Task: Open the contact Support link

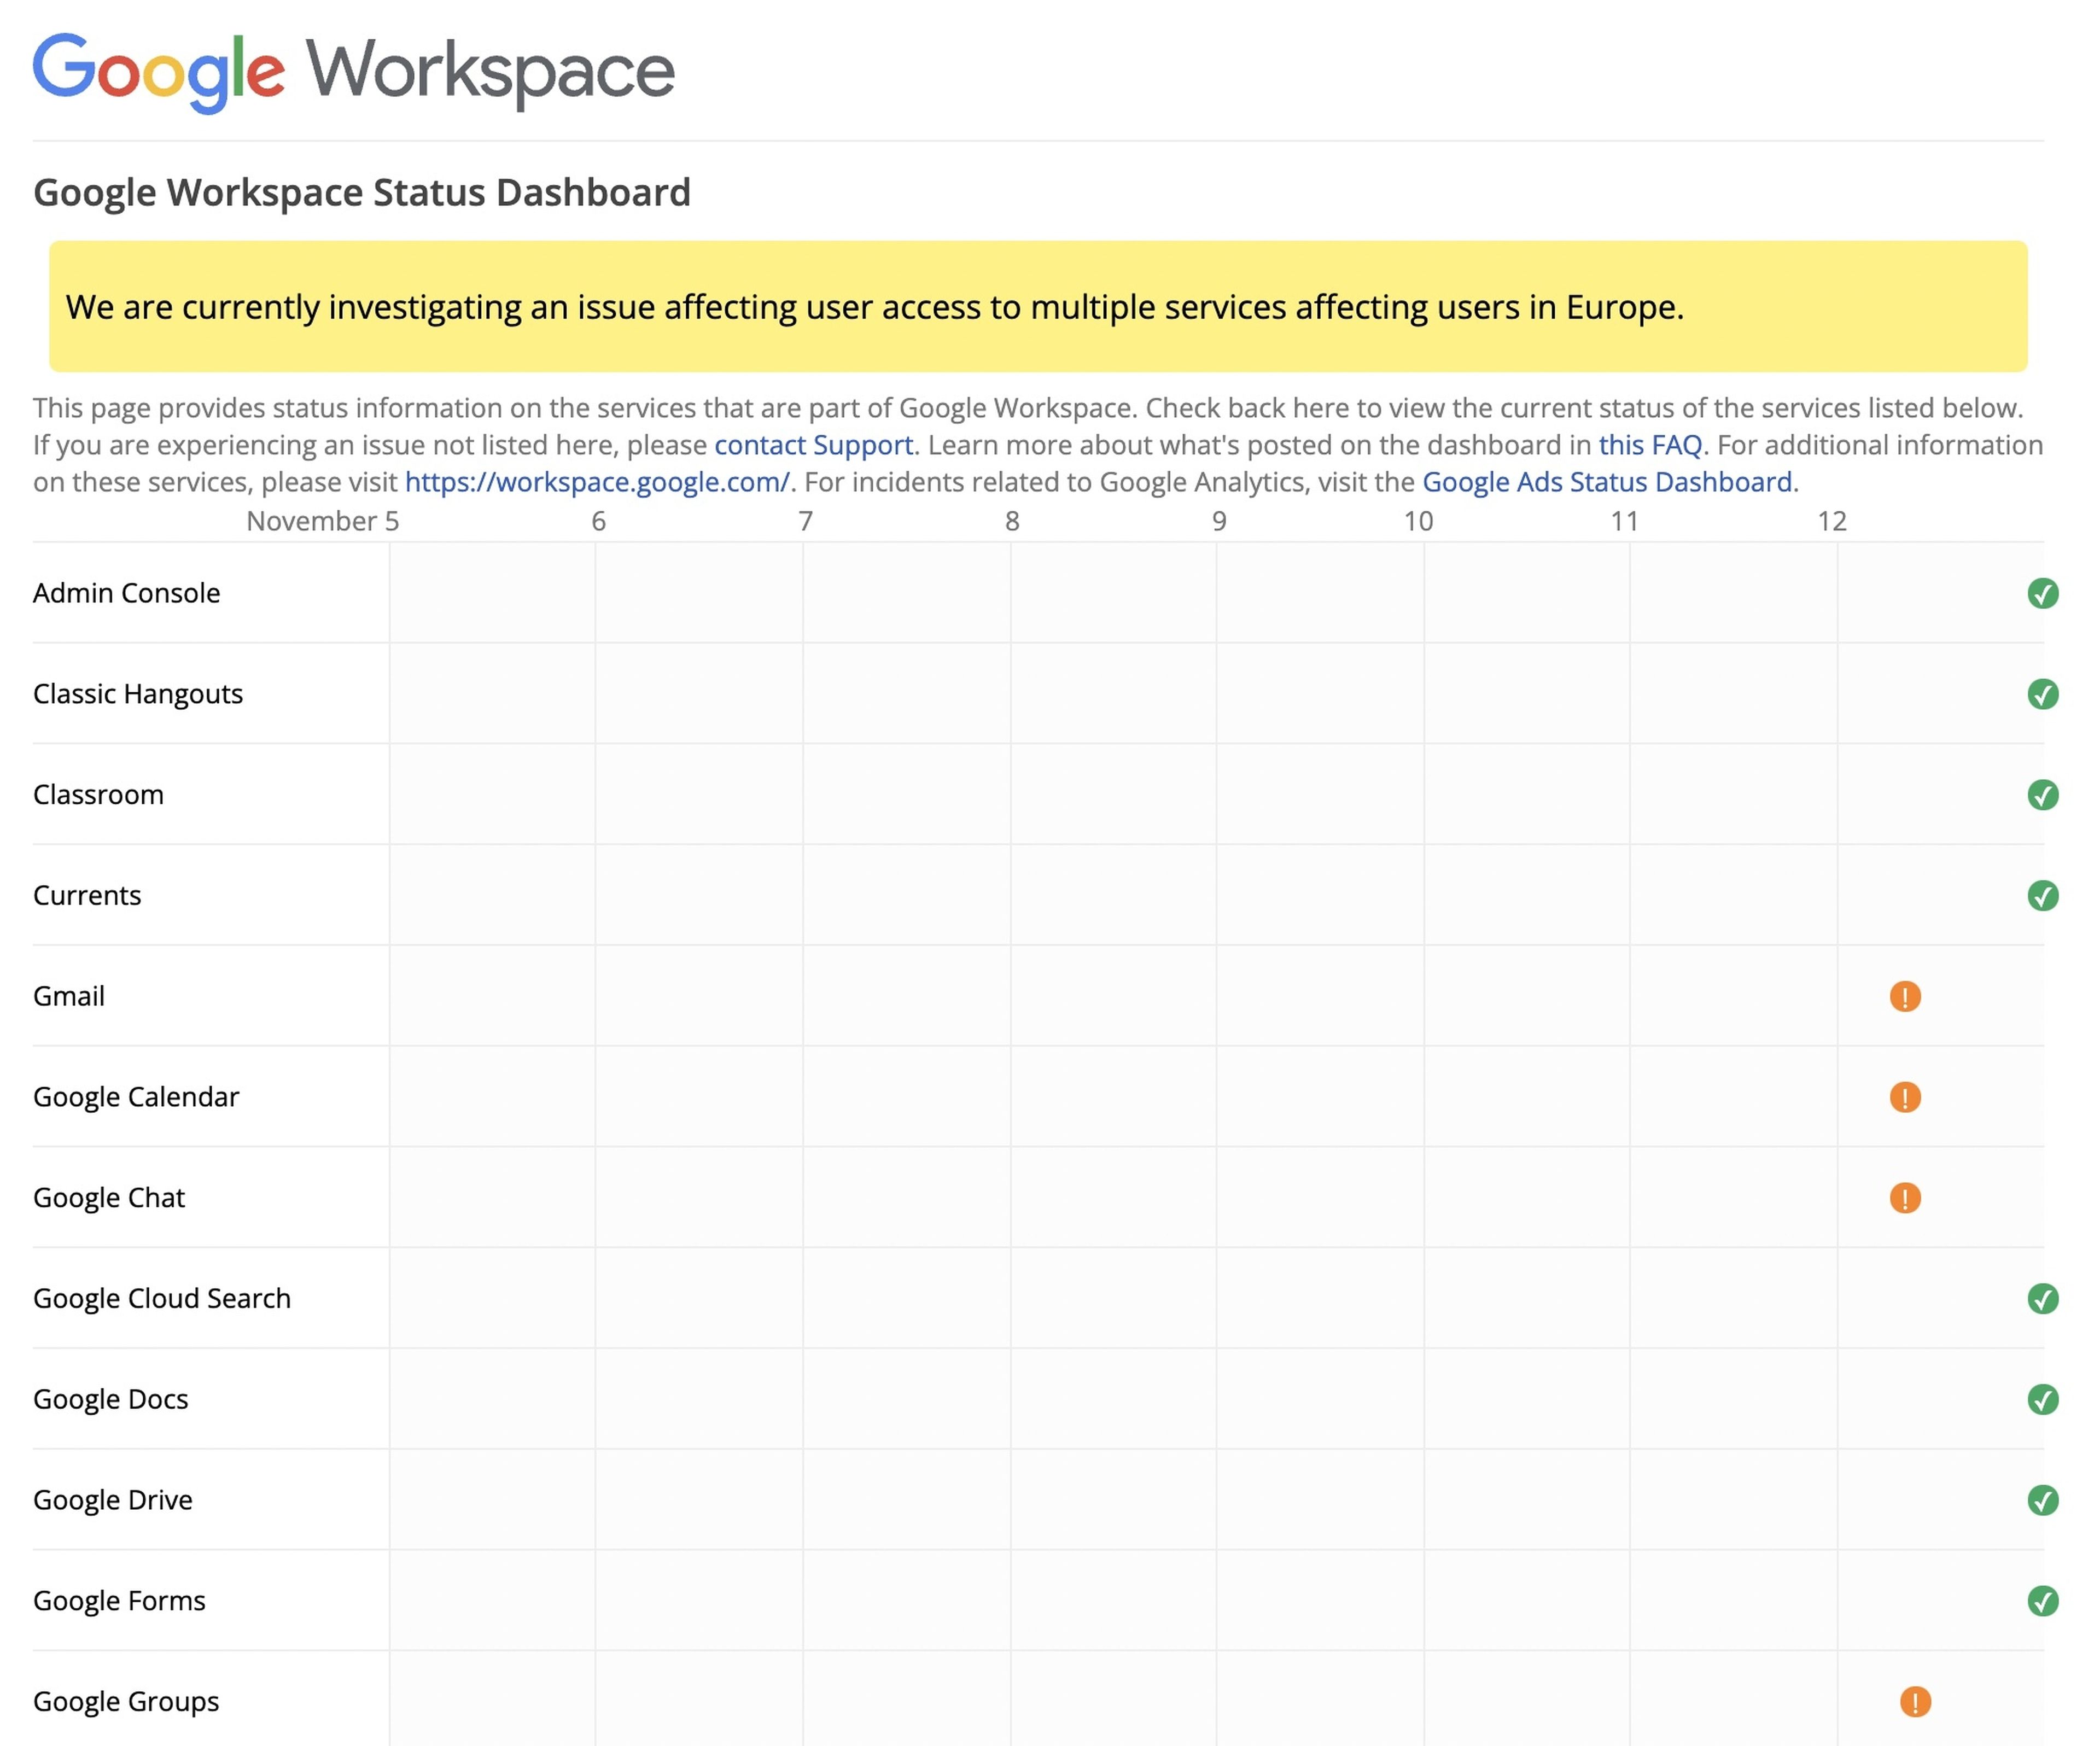Action: pos(813,445)
